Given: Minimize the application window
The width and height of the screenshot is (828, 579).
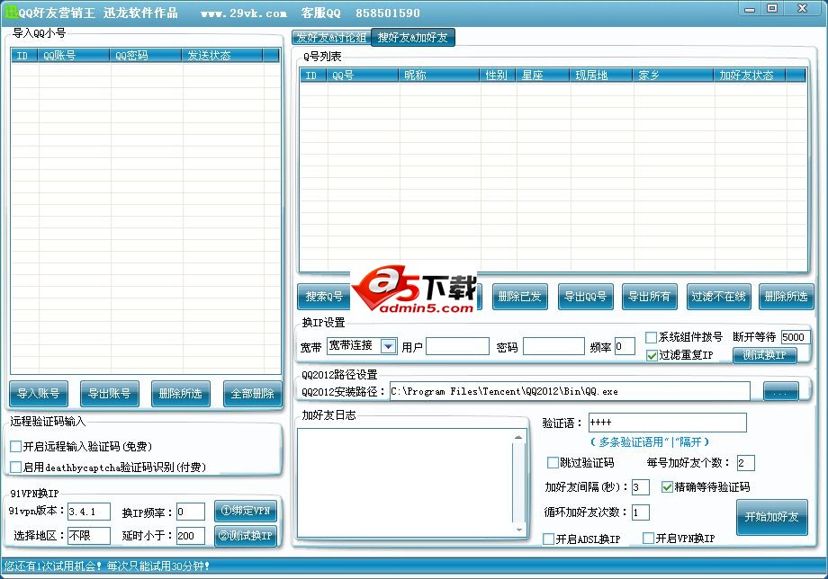Looking at the screenshot, I should pyautogui.click(x=750, y=9).
